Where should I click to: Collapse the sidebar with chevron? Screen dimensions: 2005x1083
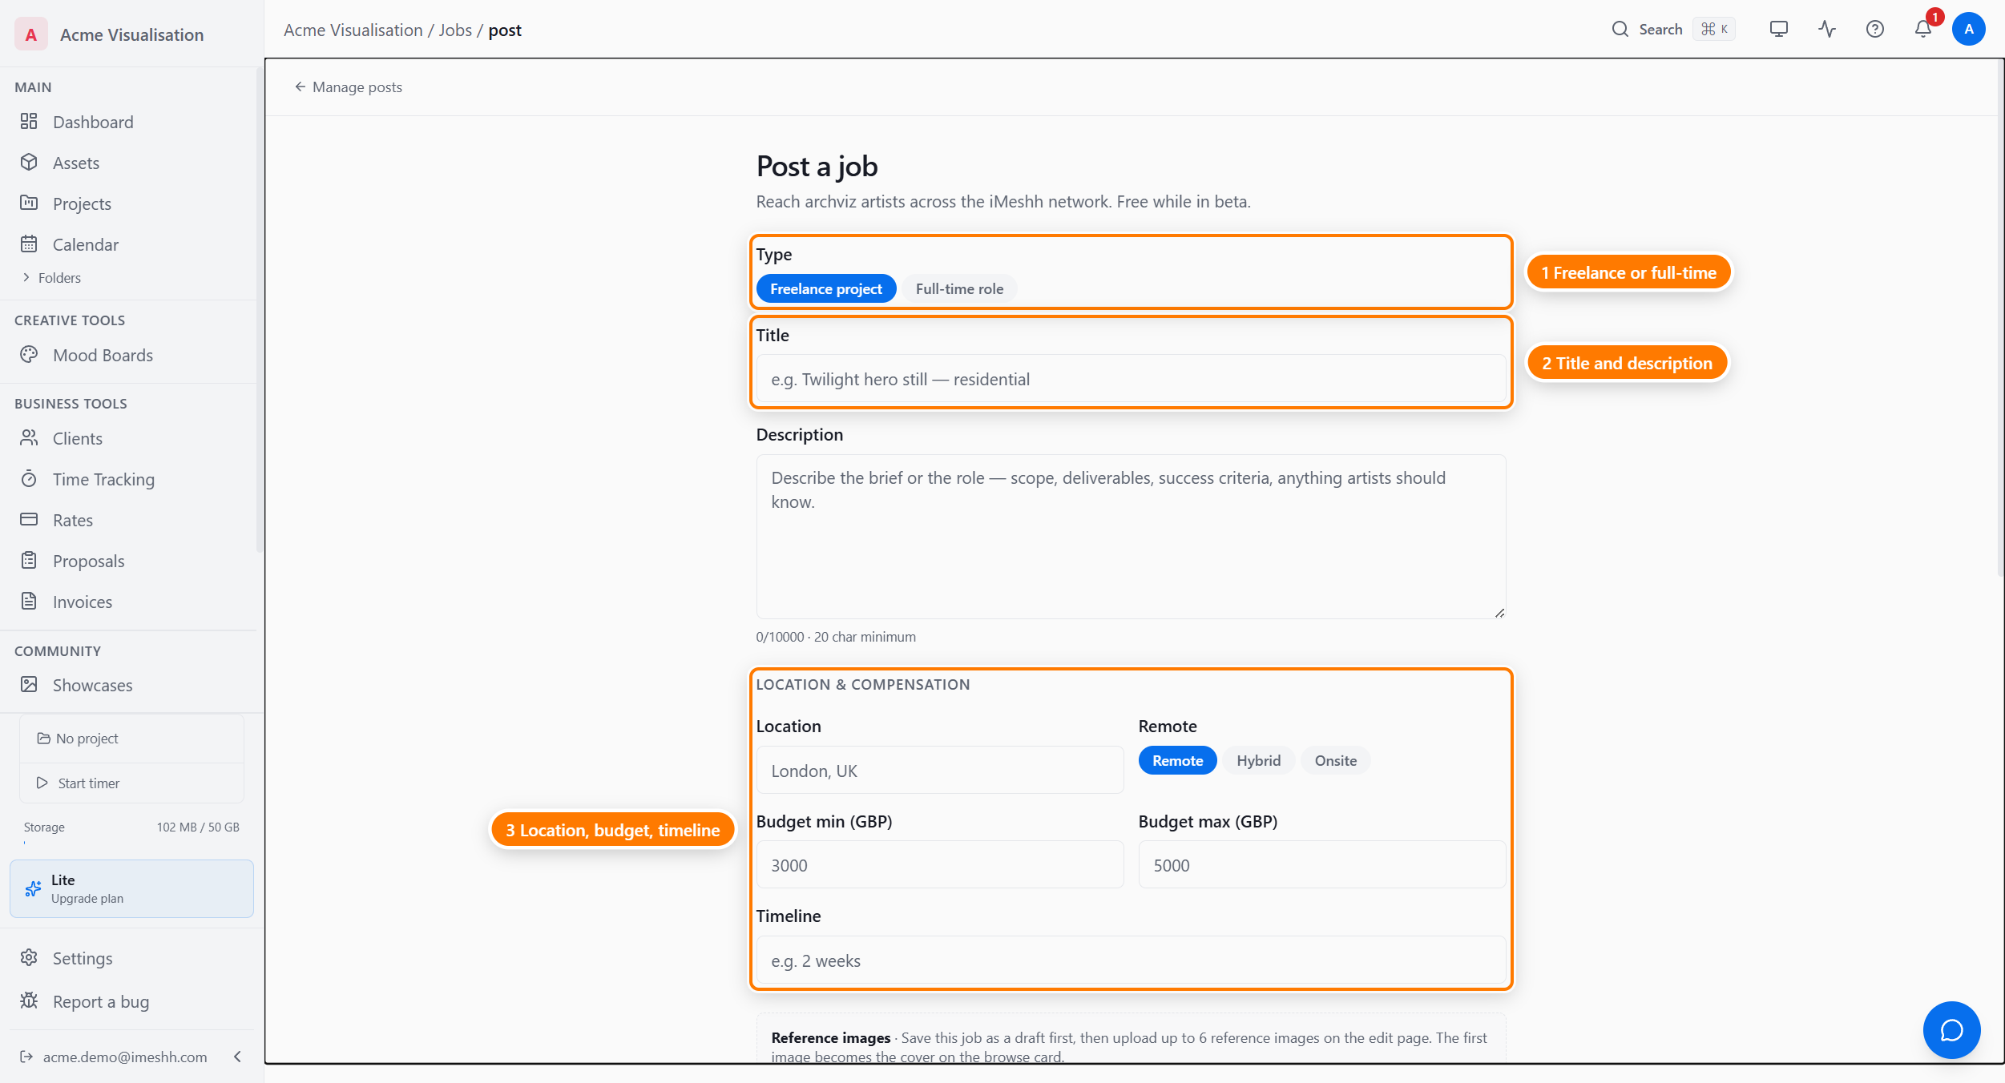(x=237, y=1057)
